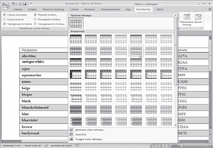213x148 pixels.
Task: Select the Ластик eraser tool
Action: (x=198, y=18)
